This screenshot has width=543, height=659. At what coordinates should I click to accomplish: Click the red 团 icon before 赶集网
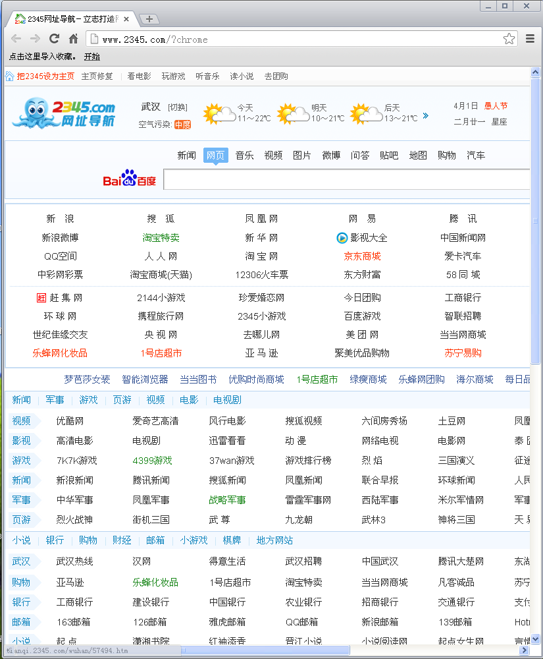tap(41, 298)
